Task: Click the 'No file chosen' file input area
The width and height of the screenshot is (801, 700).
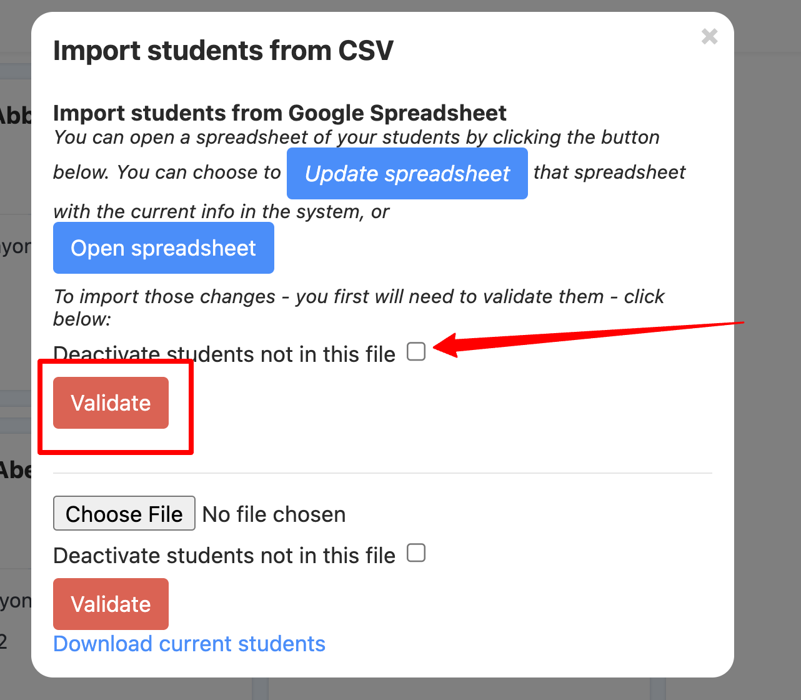Action: (x=274, y=514)
